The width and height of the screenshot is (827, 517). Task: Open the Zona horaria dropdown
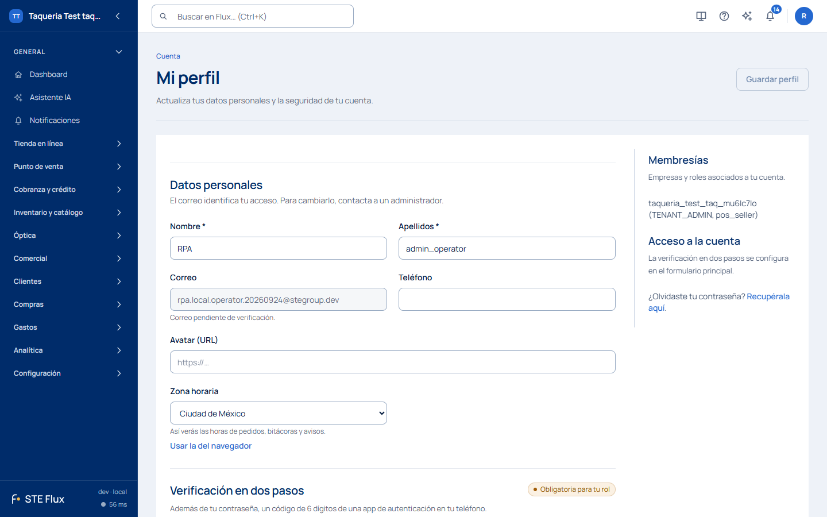click(x=279, y=413)
